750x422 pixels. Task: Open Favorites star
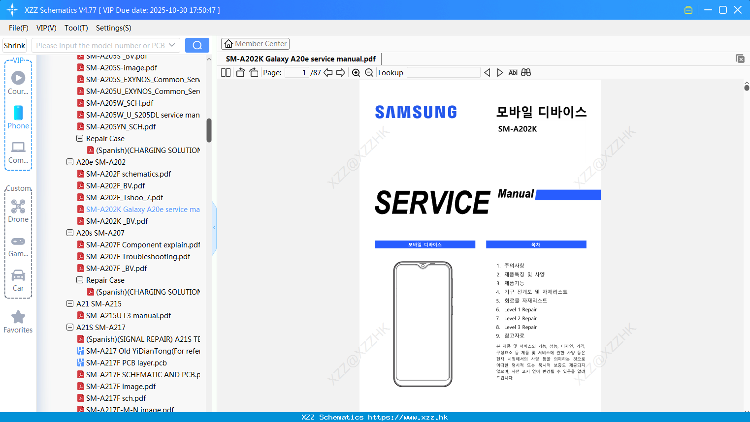[18, 322]
